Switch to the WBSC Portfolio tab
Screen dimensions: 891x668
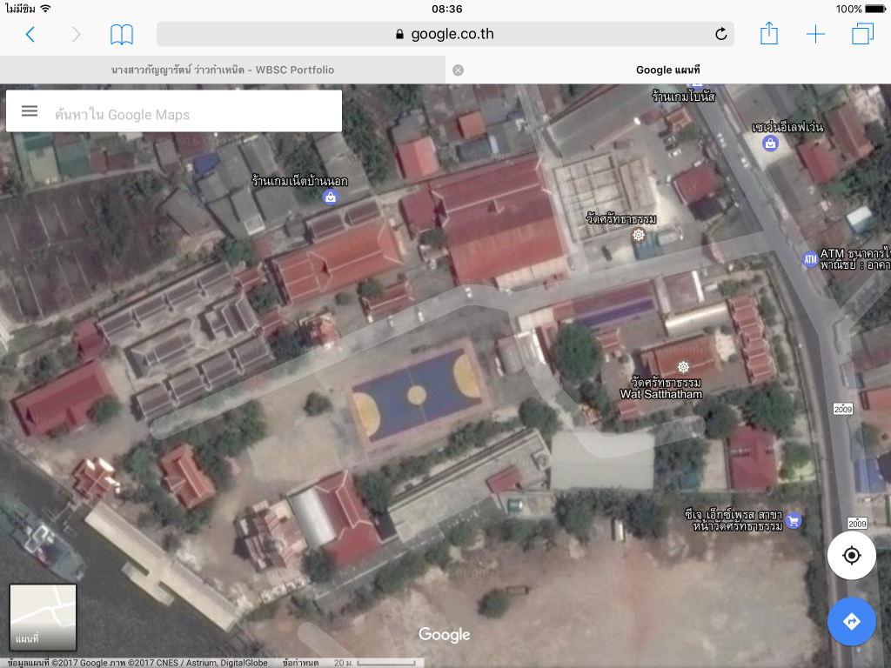pos(223,70)
